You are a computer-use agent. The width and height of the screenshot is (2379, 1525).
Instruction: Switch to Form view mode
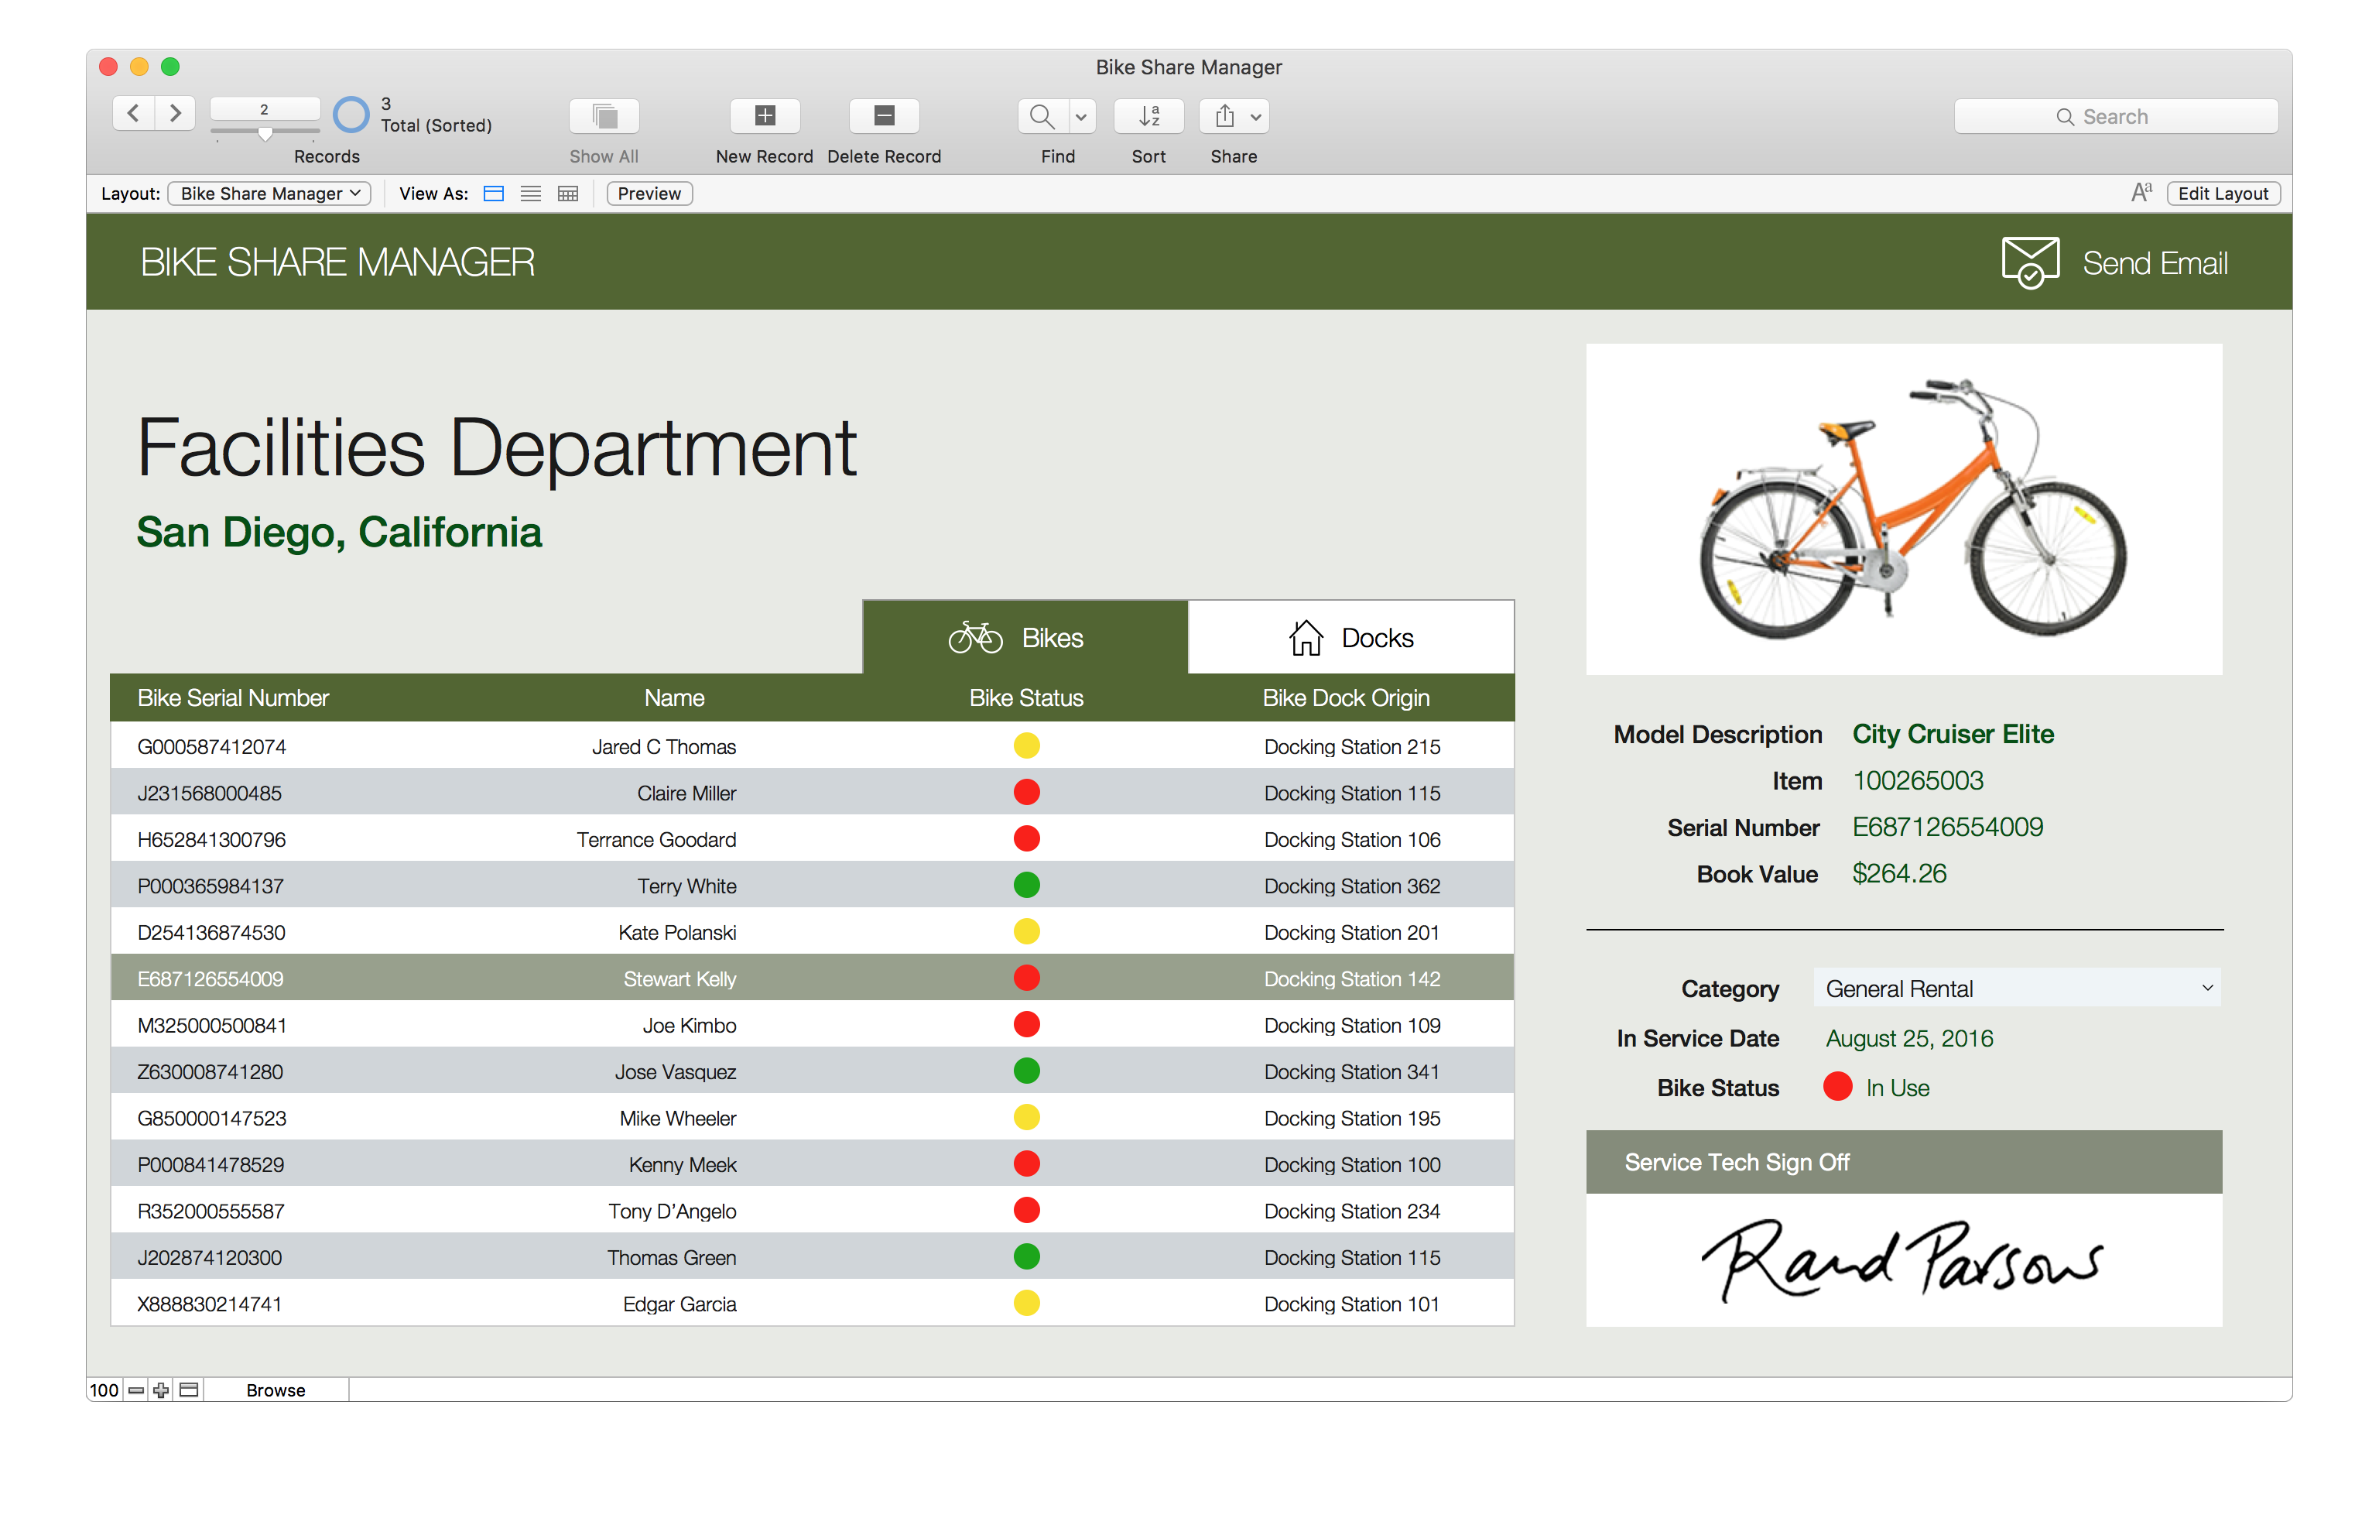(x=493, y=194)
